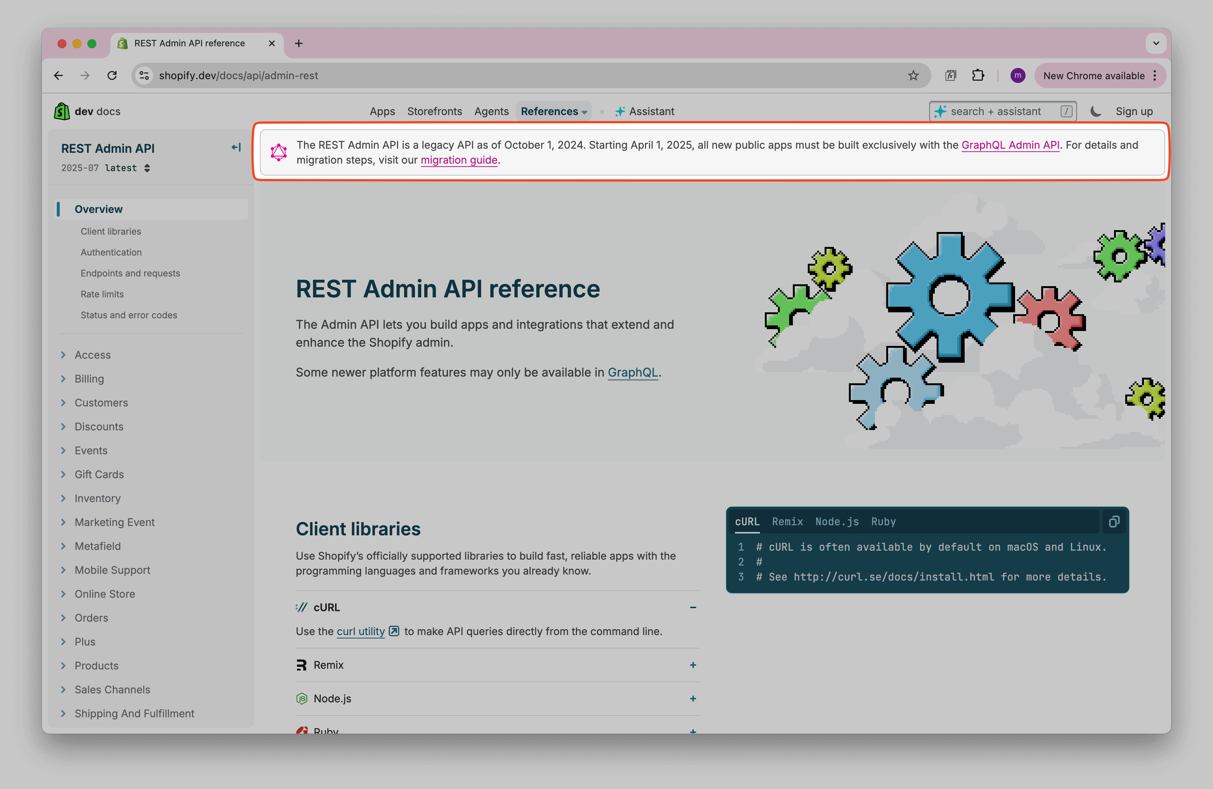Screen dimensions: 1213x789
Task: Open the Chrome extensions puzzle icon
Action: [x=978, y=75]
